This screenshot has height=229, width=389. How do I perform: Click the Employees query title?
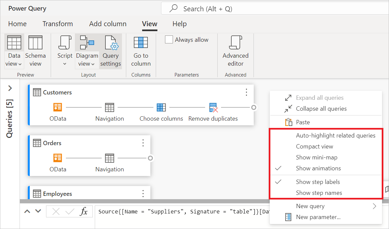58,194
